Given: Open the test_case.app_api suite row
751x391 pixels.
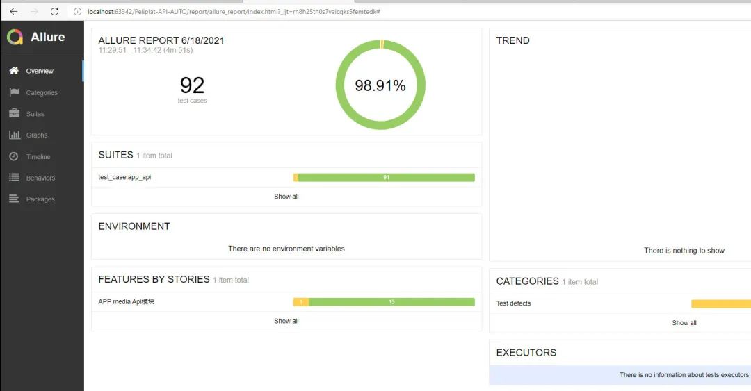Looking at the screenshot, I should click(286, 177).
